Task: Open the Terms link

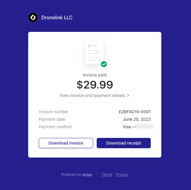Action: coord(107,175)
